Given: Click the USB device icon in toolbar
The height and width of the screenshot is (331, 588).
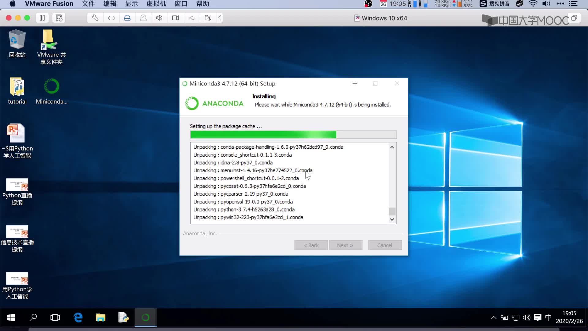Looking at the screenshot, I should pos(191,18).
